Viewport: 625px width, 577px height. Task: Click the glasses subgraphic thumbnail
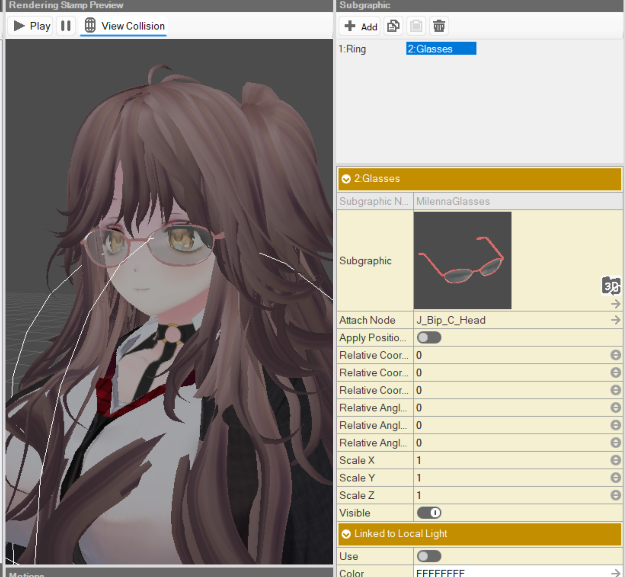462,260
